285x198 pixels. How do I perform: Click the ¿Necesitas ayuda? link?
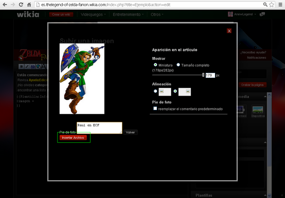[253, 53]
